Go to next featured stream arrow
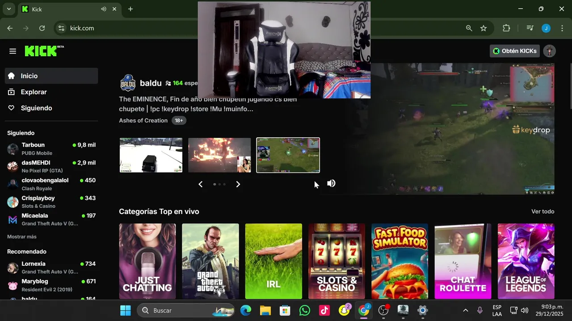Viewport: 572px width, 321px height. point(238,184)
